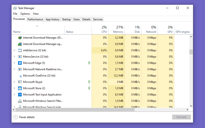Image resolution: width=205 pixels, height=128 pixels.
Task: Click the GPU engine column header
Action: 182,32
